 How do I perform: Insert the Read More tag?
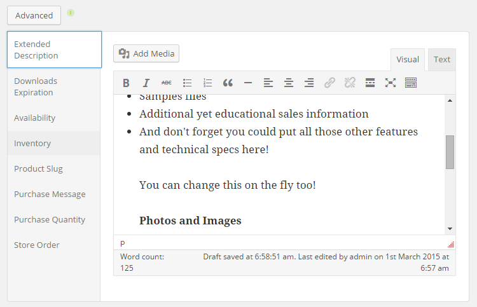click(x=370, y=83)
